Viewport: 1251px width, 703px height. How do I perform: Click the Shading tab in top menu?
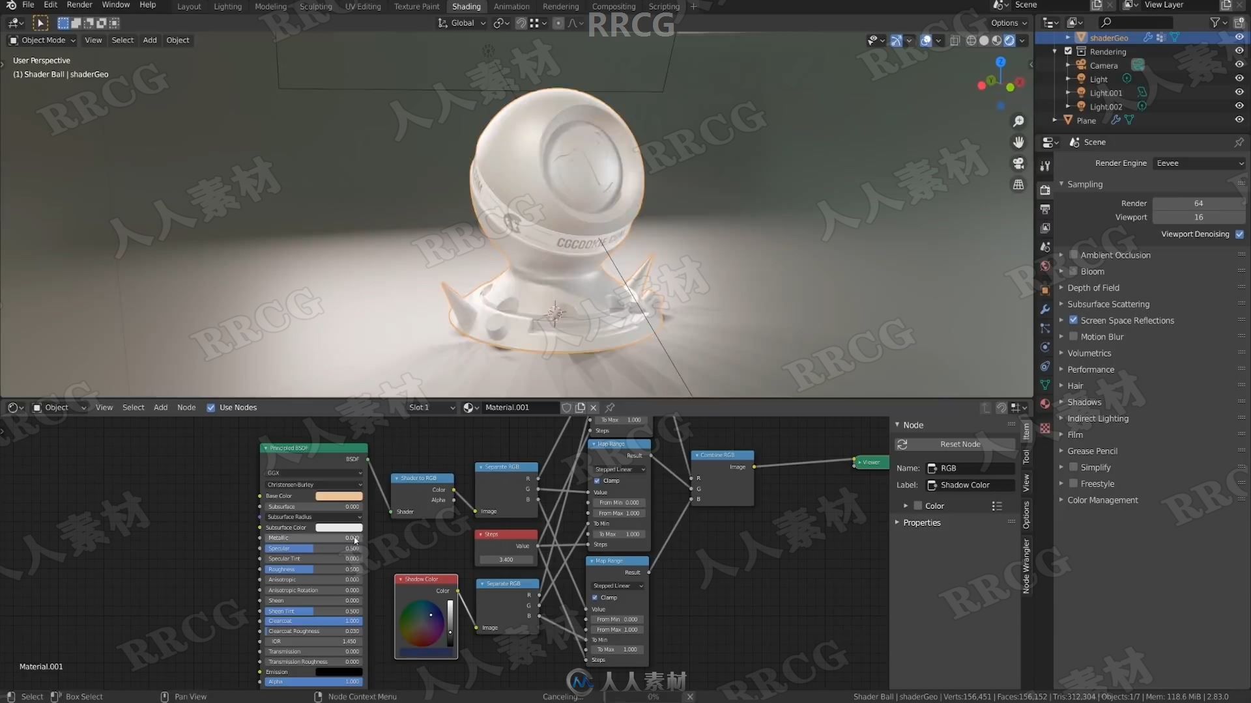466,6
